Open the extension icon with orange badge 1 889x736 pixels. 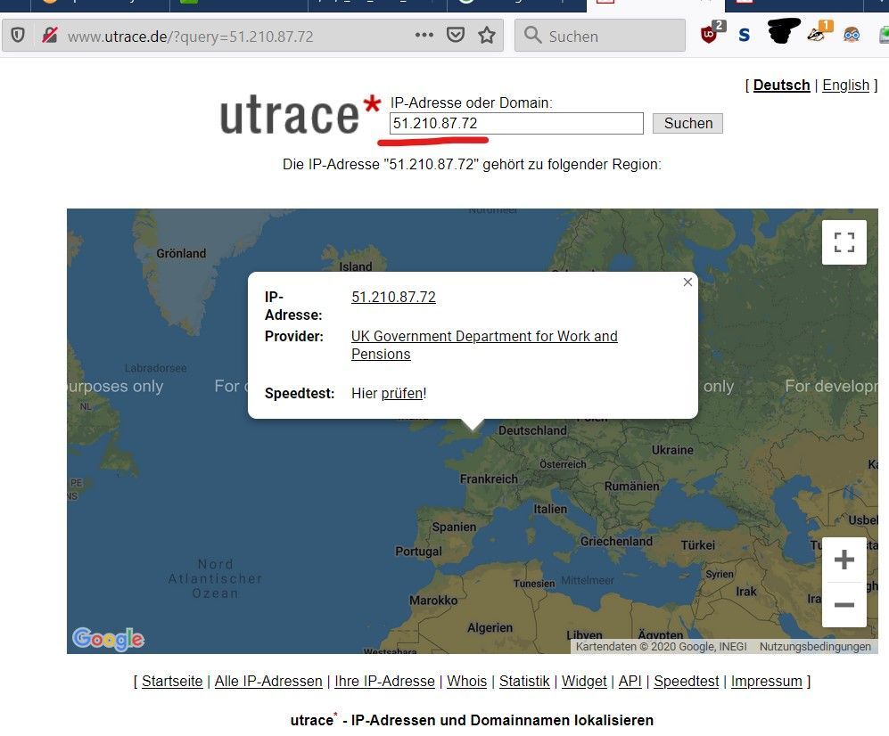[x=819, y=33]
